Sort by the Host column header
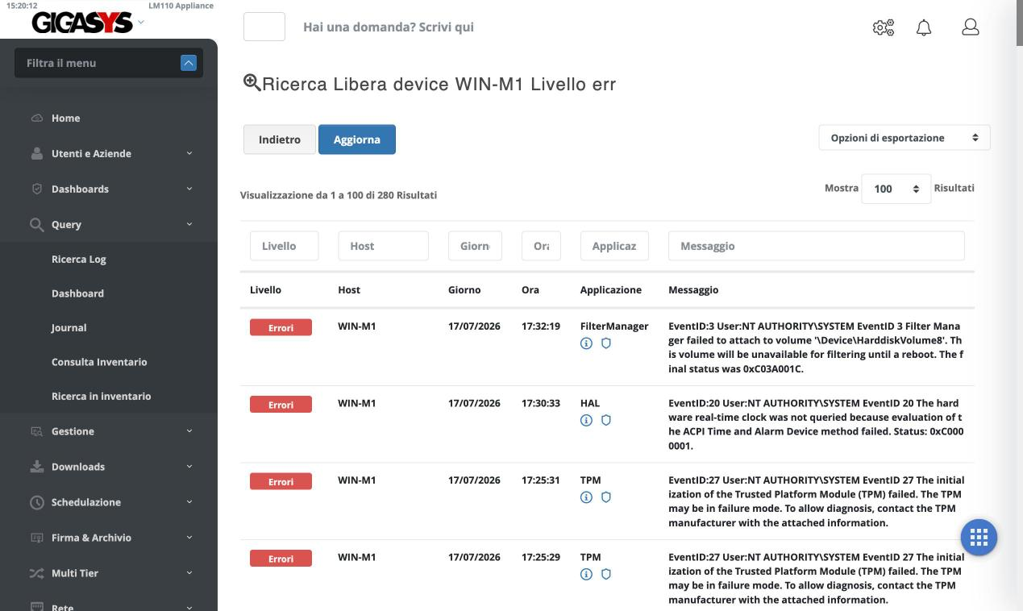1023x611 pixels. tap(349, 290)
